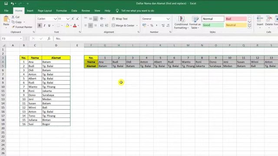Click Increase Decimal icon
Image resolution: width=278 pixels, height=156 pixels.
pos(163,26)
